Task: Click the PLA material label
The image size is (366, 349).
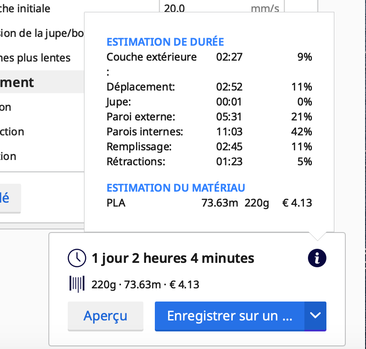Action: (x=116, y=203)
